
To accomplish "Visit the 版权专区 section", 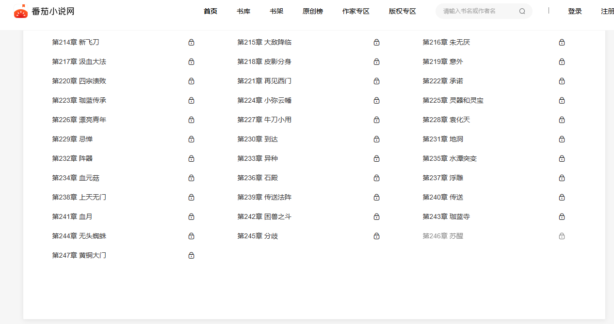I will (x=403, y=11).
